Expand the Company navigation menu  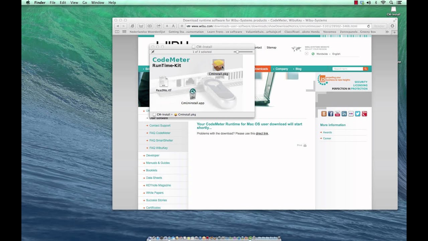282,69
